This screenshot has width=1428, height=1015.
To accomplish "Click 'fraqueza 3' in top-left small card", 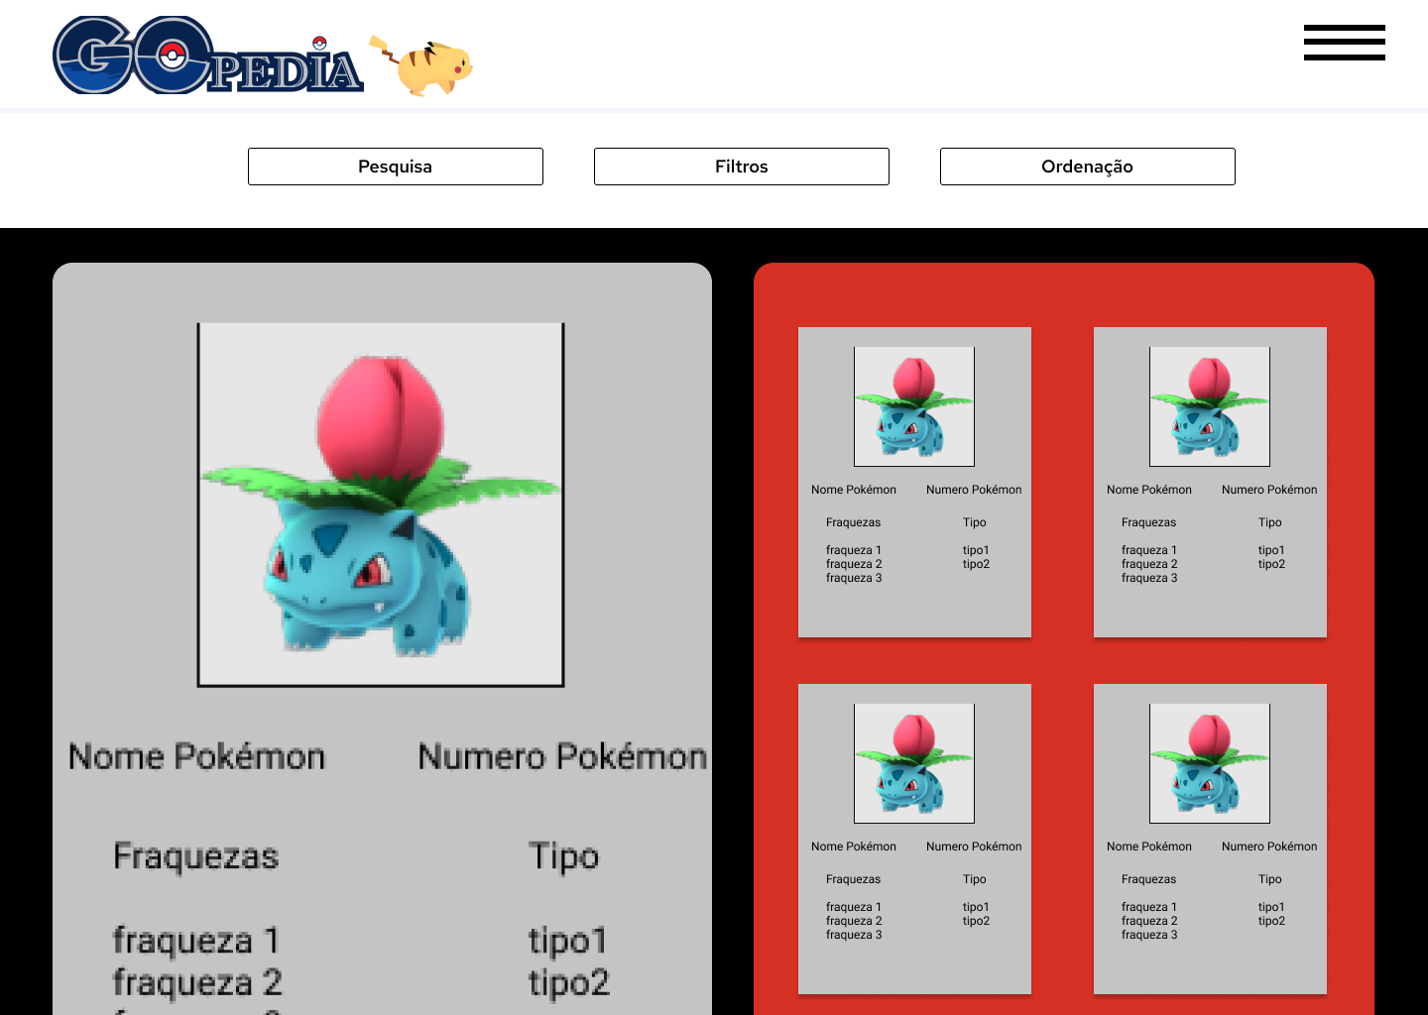I will [854, 578].
